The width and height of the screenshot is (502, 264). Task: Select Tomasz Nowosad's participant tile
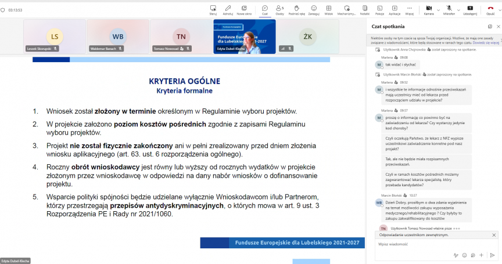(x=181, y=37)
